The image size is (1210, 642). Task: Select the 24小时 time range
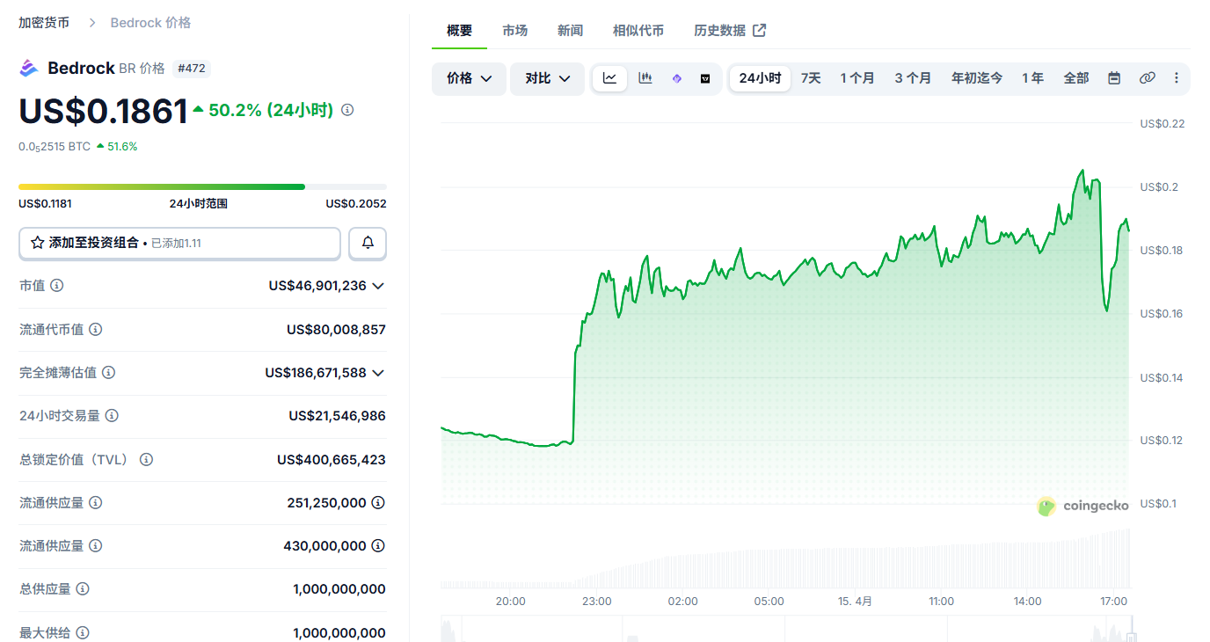click(760, 78)
